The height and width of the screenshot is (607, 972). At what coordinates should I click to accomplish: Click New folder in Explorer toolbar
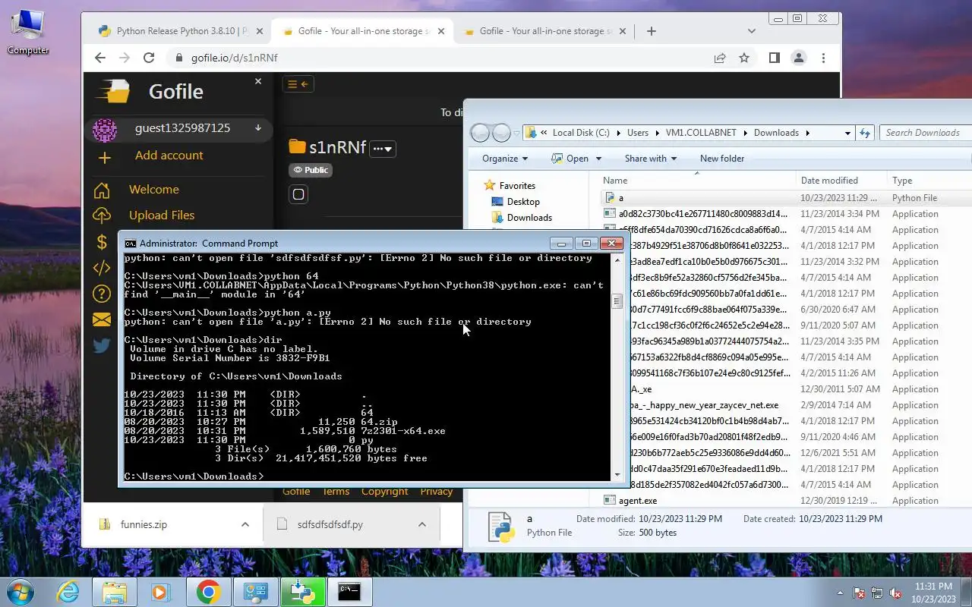tap(722, 159)
